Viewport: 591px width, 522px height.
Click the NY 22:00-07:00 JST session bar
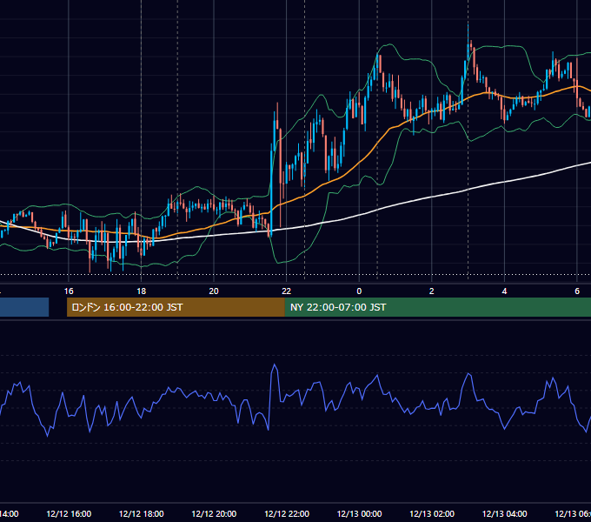[x=437, y=307]
